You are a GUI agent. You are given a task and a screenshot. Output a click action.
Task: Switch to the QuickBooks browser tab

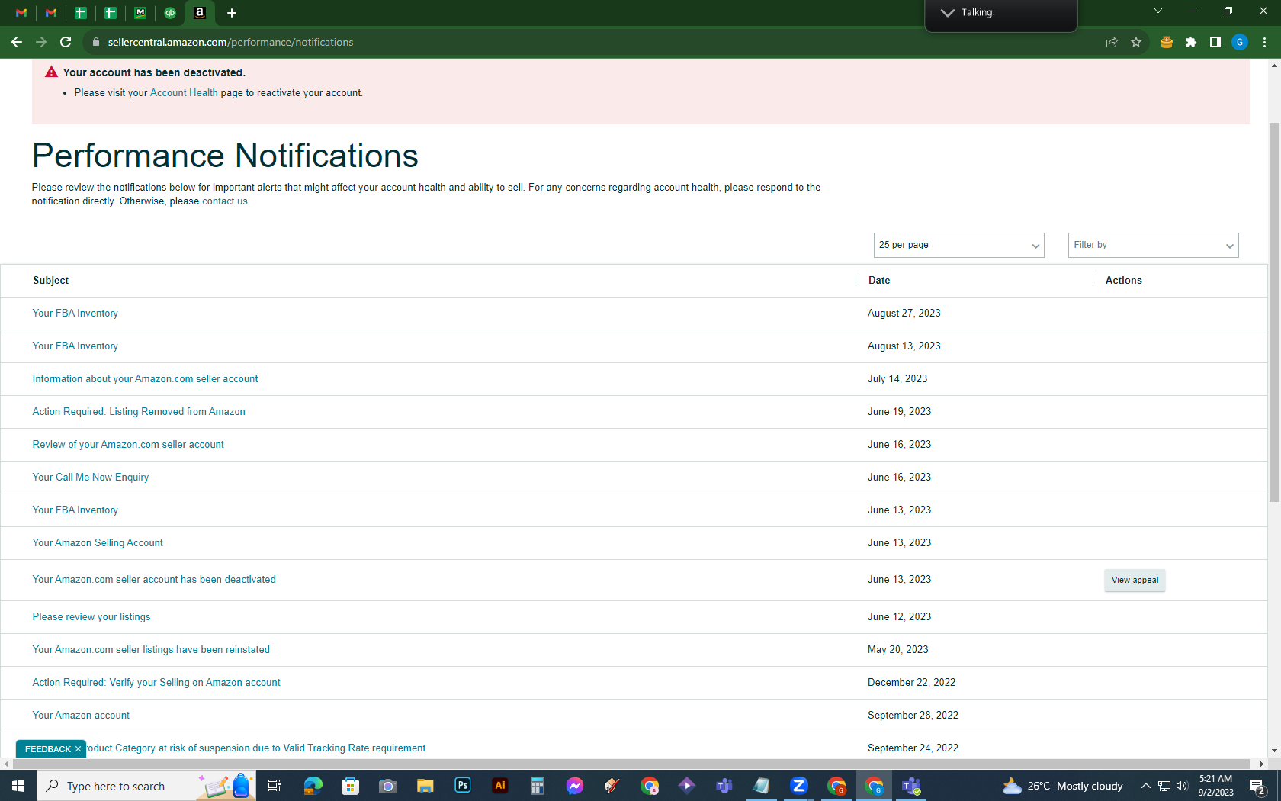pyautogui.click(x=170, y=13)
